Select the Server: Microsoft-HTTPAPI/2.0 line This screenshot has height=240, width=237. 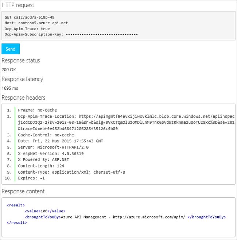pyautogui.click(x=53, y=147)
